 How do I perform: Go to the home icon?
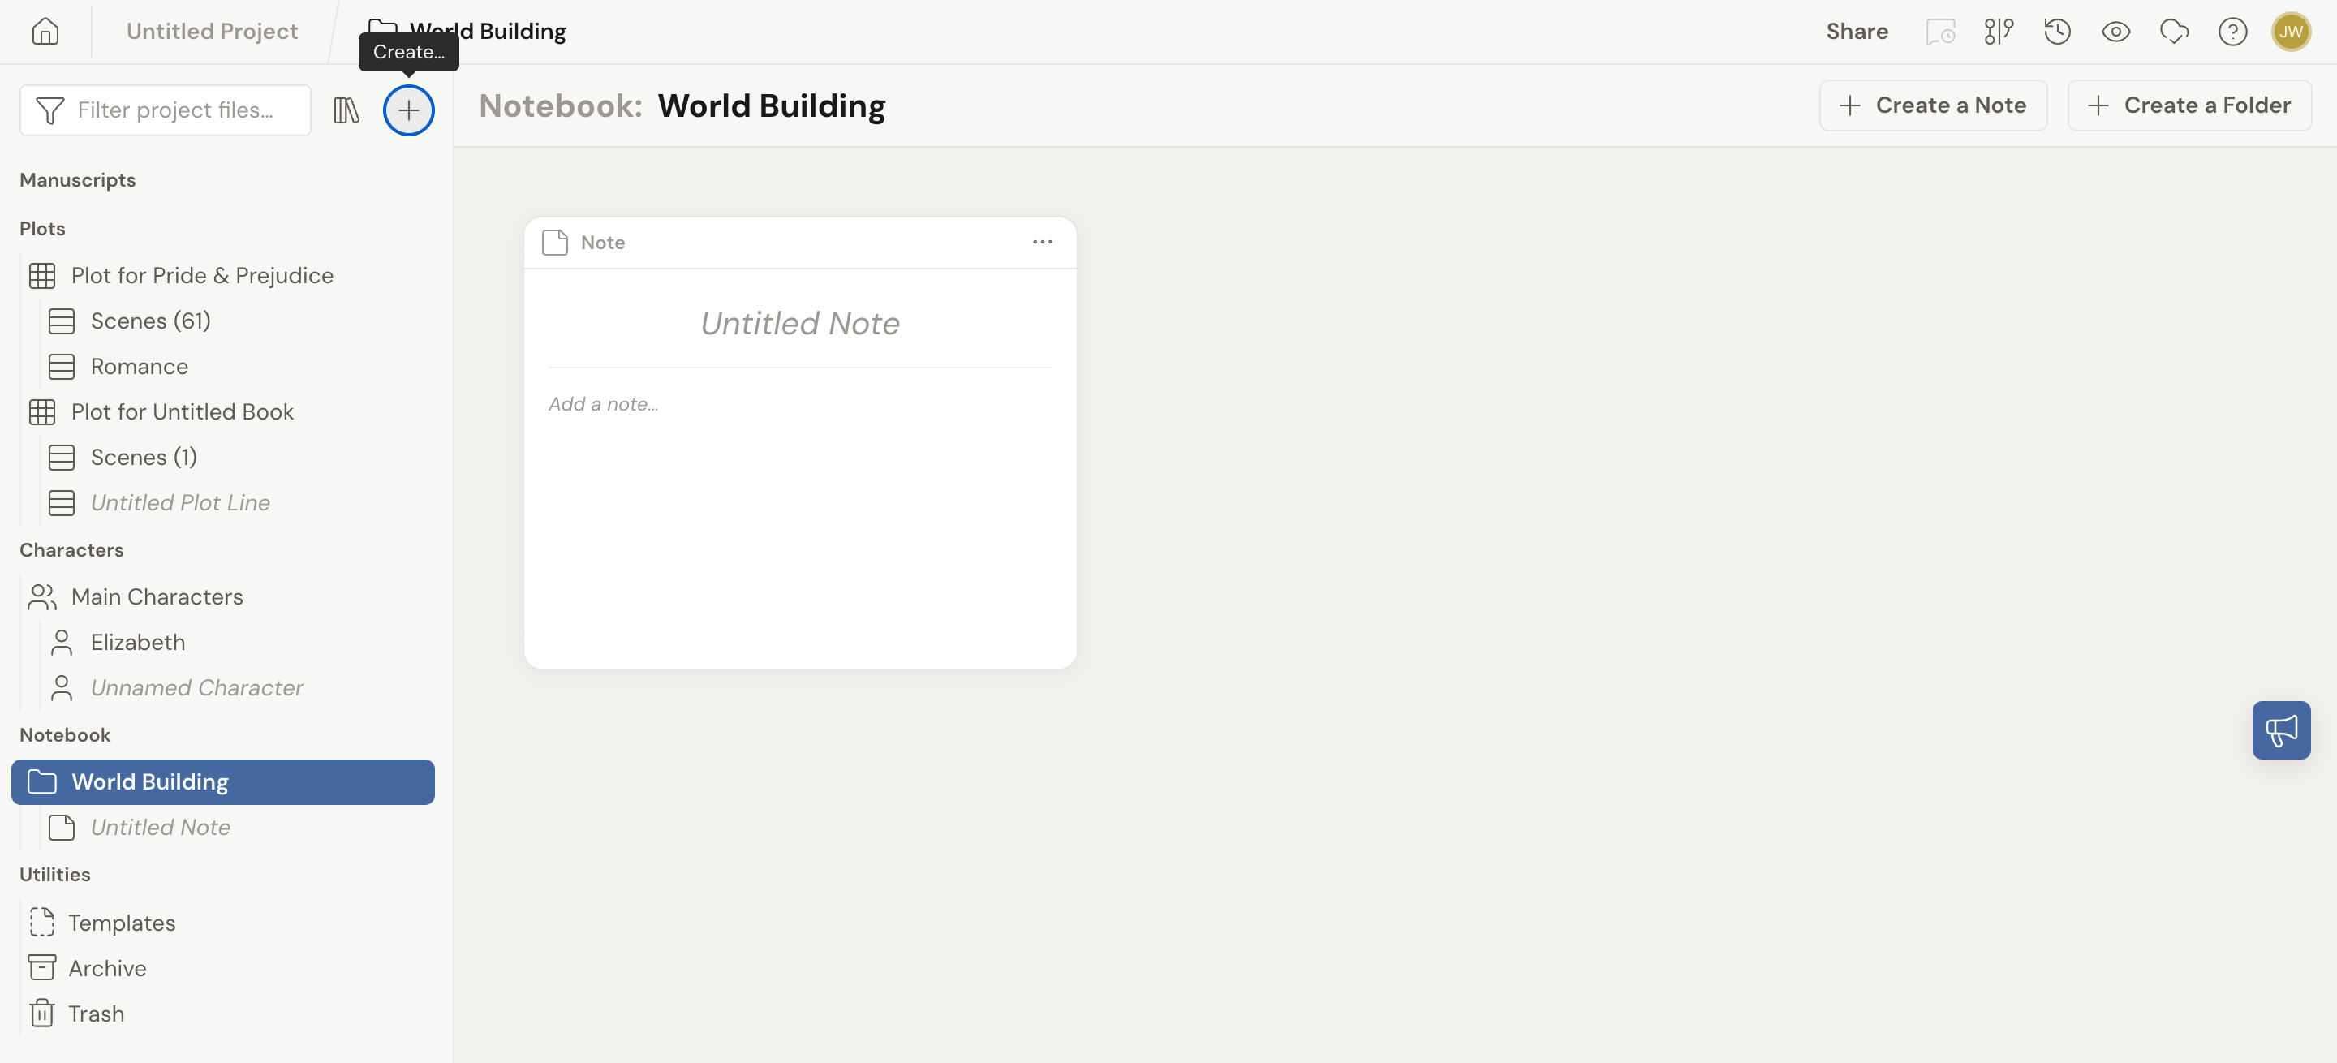tap(45, 31)
